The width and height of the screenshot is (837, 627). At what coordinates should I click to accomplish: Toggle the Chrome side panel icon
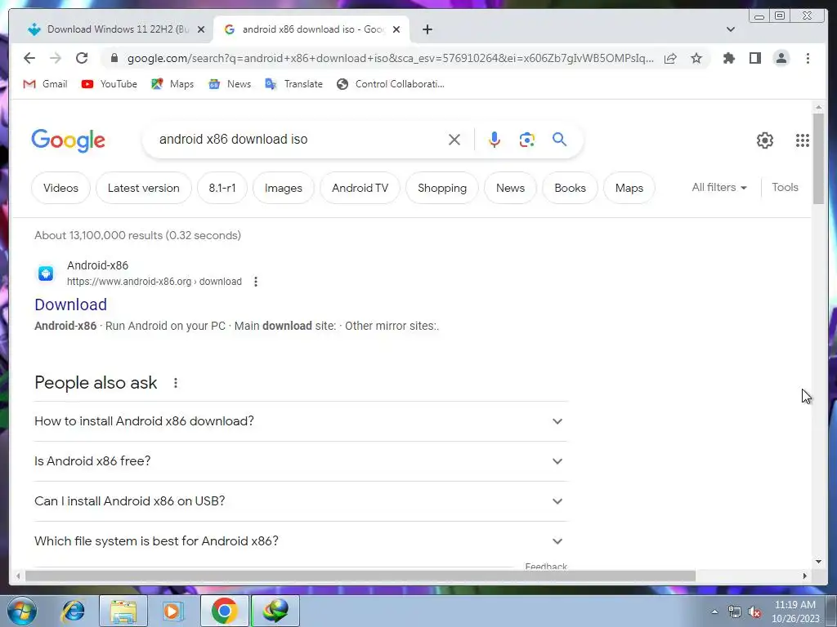click(754, 58)
